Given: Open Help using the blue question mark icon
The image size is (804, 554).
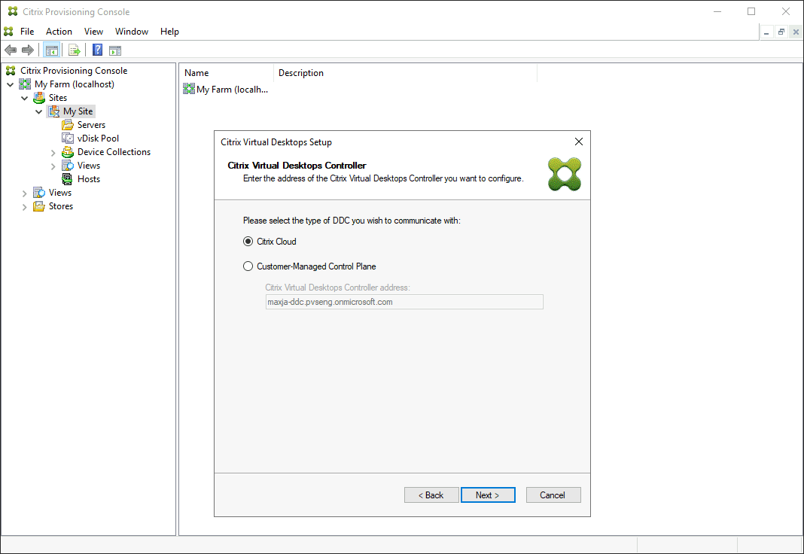Looking at the screenshot, I should pyautogui.click(x=96, y=50).
